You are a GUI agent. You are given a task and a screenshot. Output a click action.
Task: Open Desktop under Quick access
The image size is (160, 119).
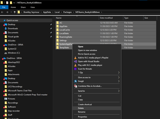coord(12,25)
